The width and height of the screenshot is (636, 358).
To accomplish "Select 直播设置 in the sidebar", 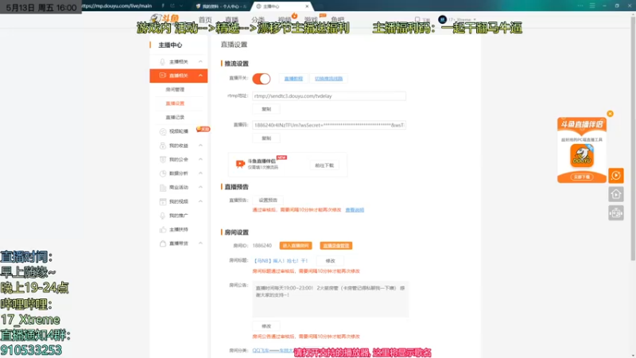I will pos(175,103).
